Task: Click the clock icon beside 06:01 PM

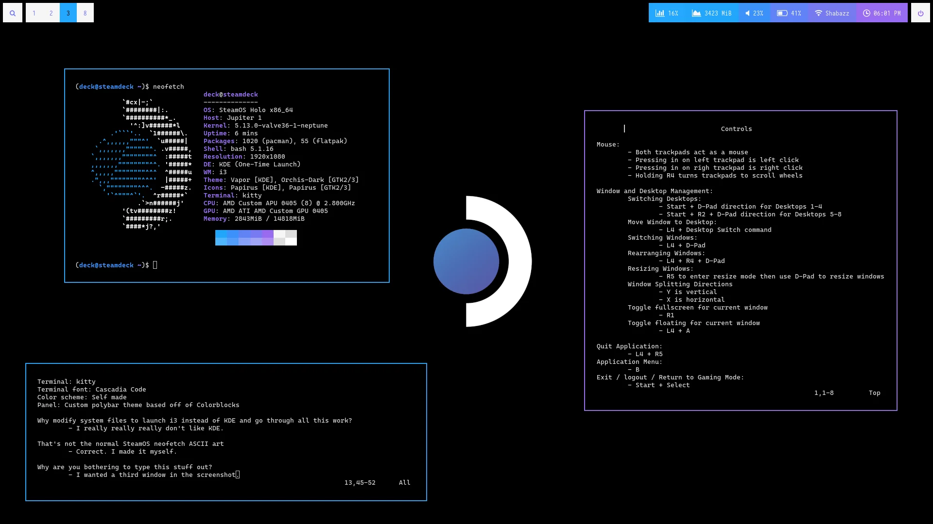Action: pos(866,13)
